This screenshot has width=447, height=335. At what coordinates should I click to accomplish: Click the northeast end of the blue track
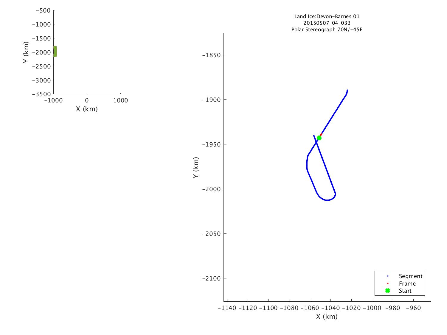(347, 91)
